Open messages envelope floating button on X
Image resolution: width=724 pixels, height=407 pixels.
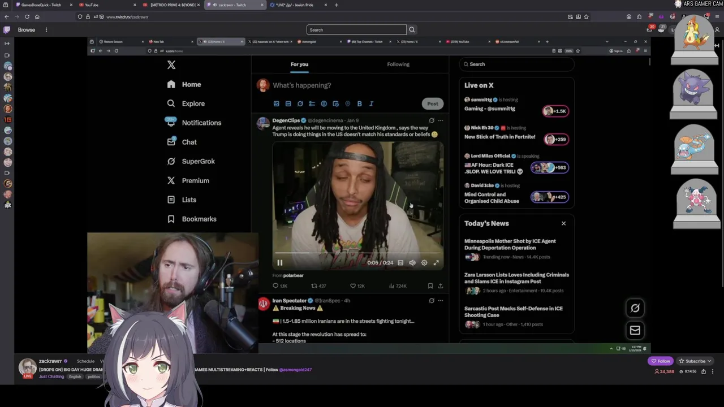pos(635,331)
